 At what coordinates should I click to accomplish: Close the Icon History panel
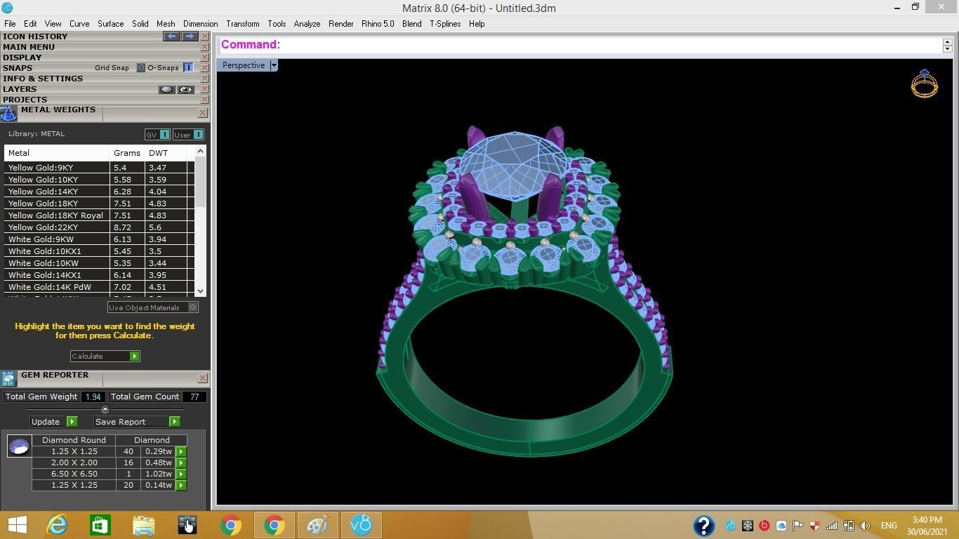[204, 36]
